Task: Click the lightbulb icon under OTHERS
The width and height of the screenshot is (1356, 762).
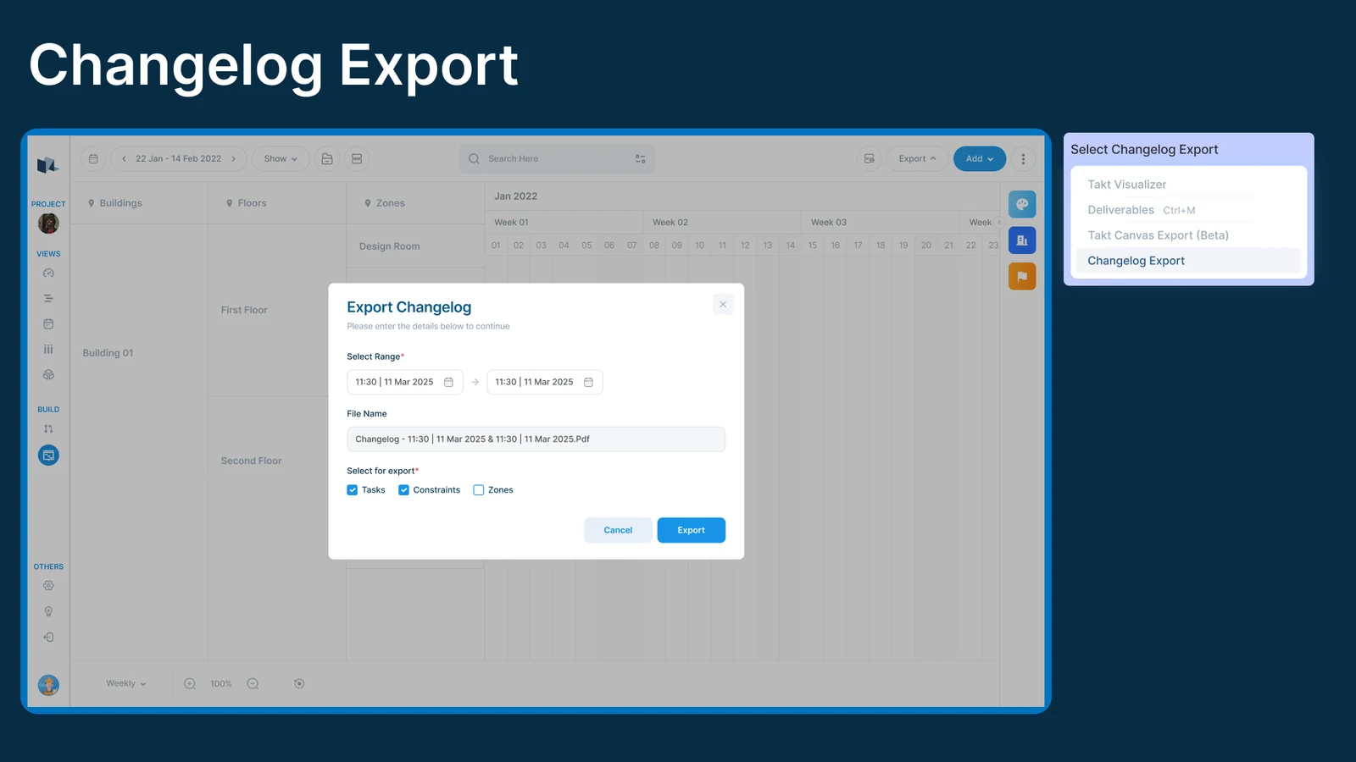Action: pos(48,611)
